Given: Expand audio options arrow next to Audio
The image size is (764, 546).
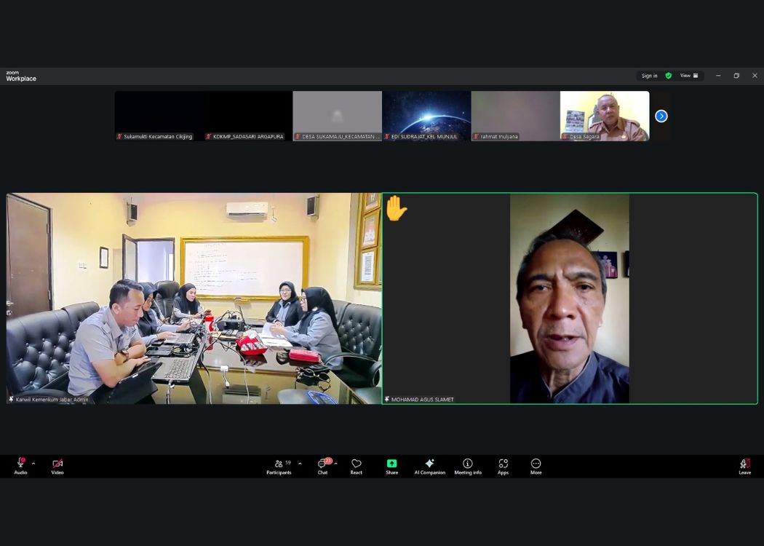Looking at the screenshot, I should (33, 464).
